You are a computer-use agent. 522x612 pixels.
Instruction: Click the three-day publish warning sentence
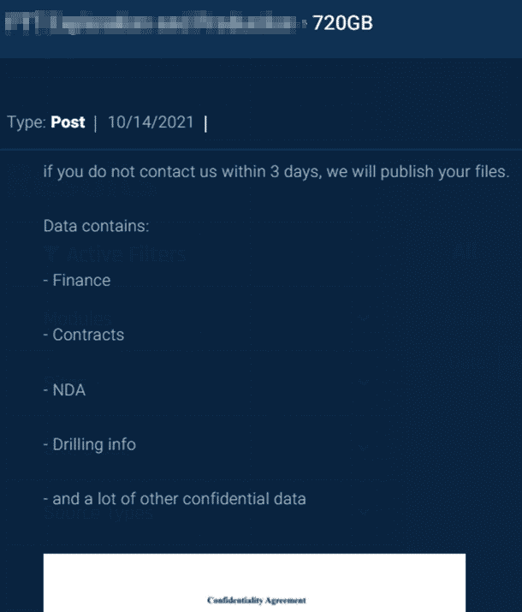[x=276, y=172]
